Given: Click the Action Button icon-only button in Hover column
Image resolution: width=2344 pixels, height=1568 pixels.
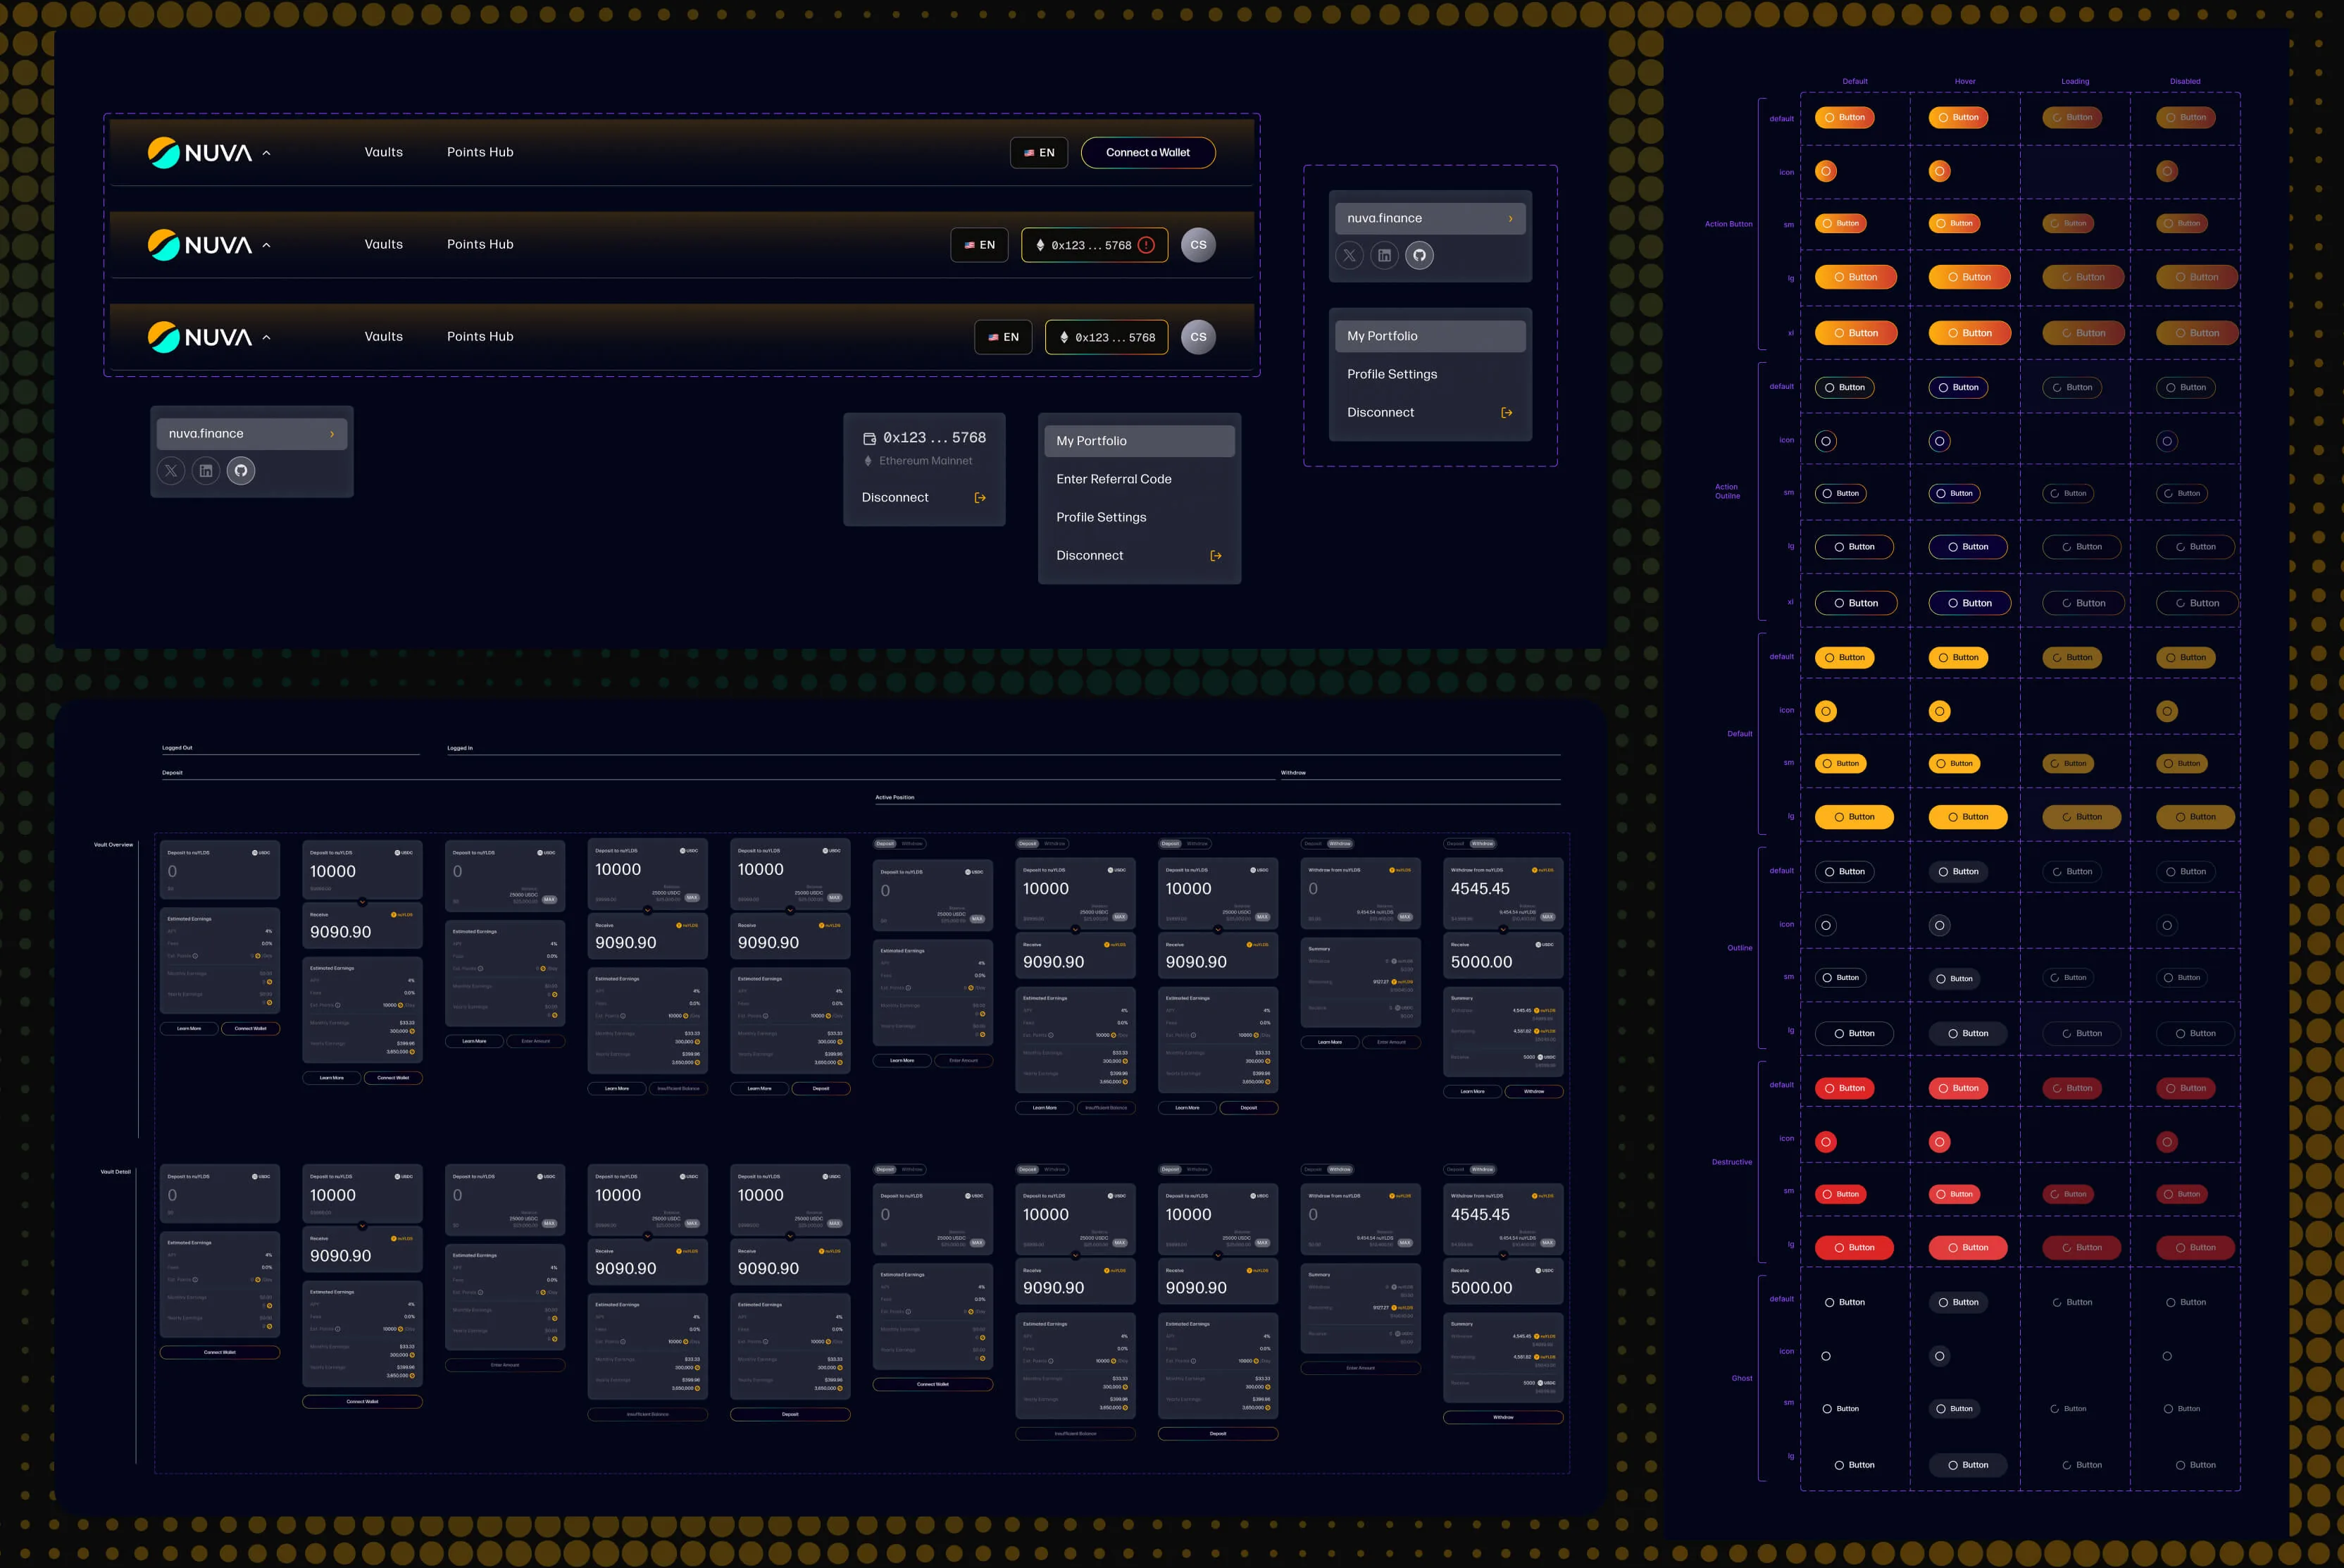Looking at the screenshot, I should [x=1940, y=172].
